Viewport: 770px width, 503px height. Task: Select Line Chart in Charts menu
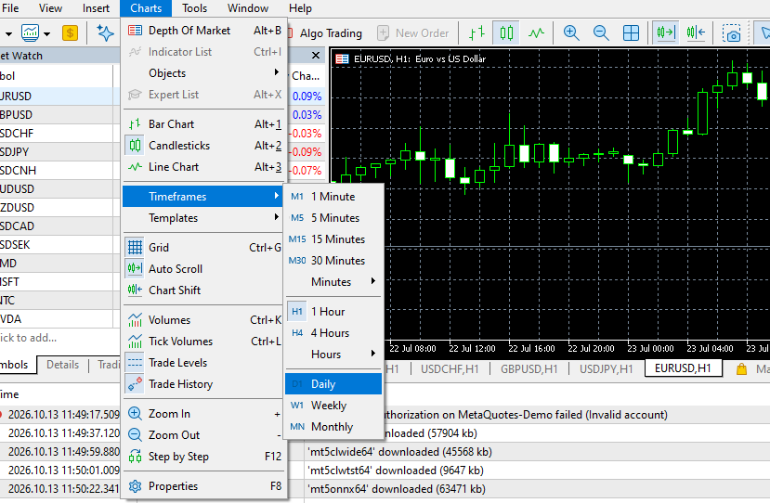tap(203, 167)
